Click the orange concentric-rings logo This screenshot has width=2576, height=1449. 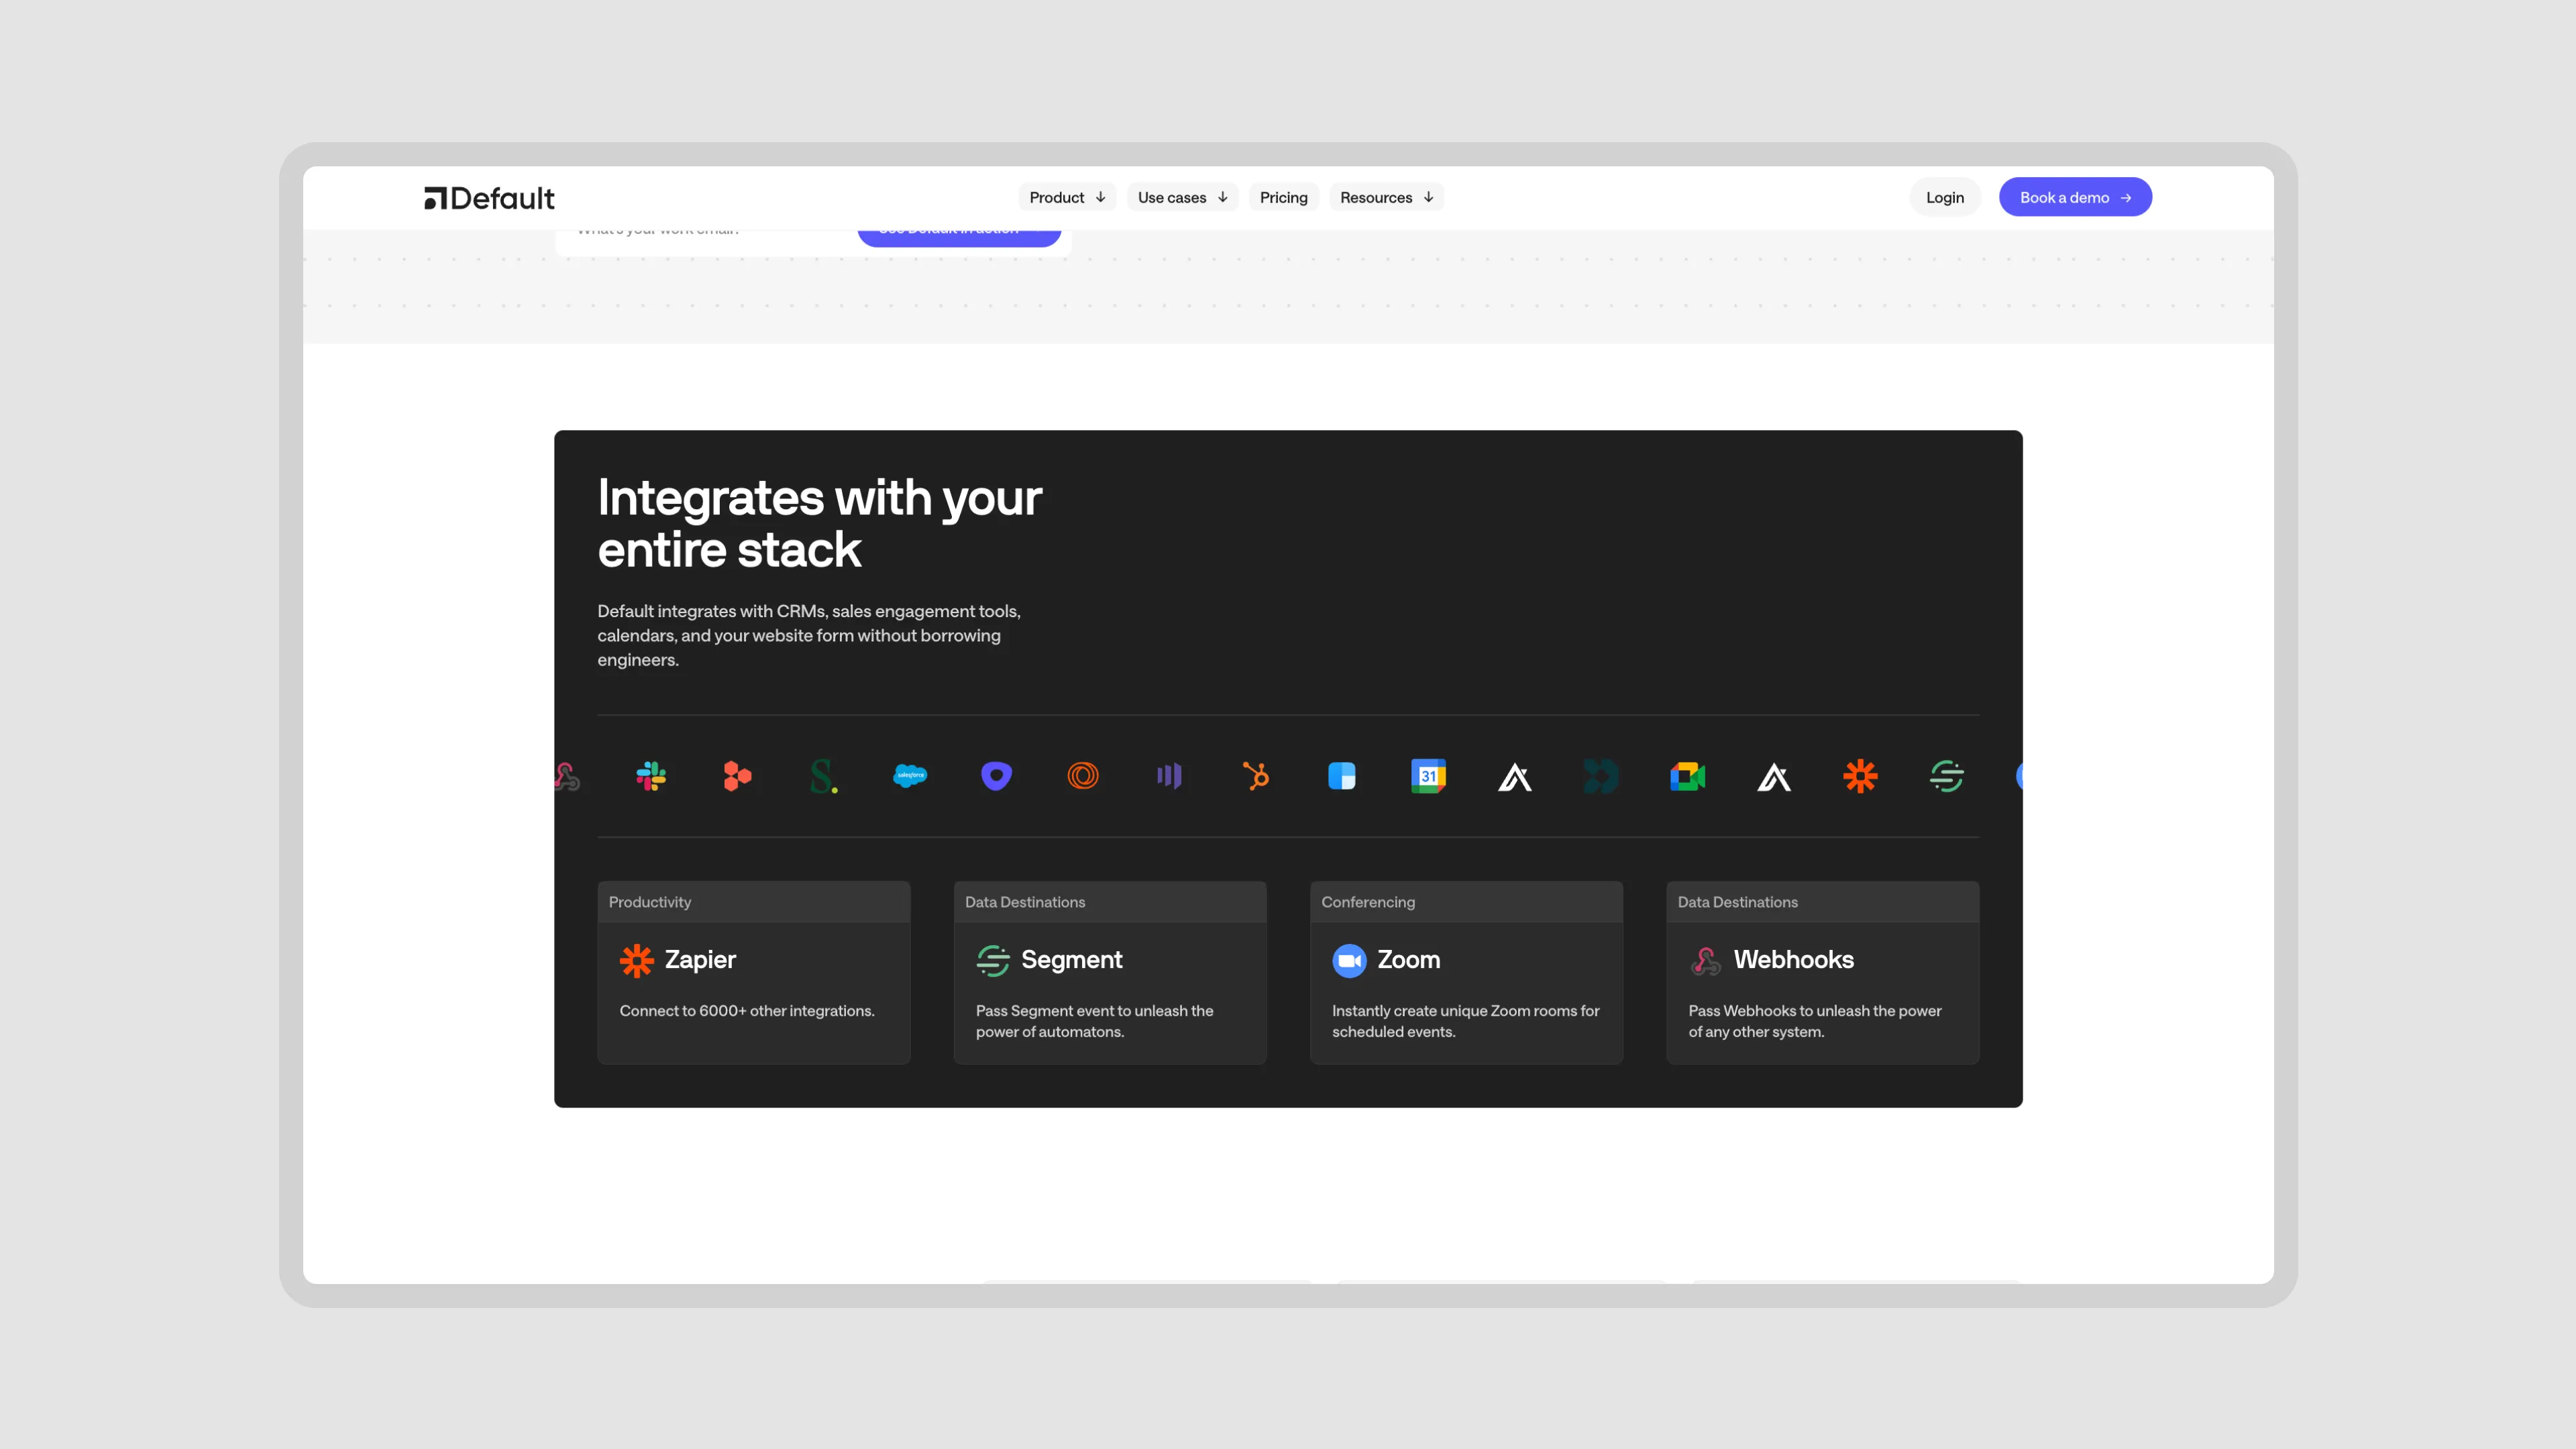(x=1082, y=776)
